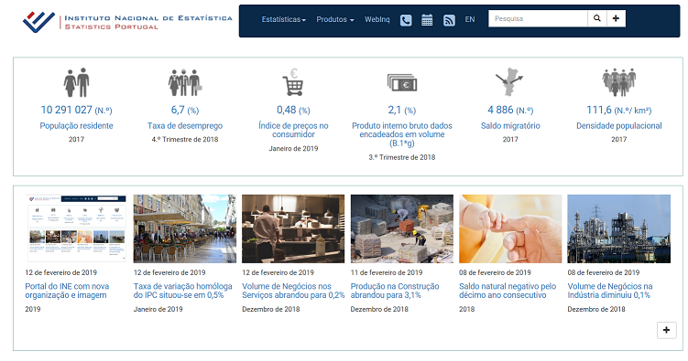Image resolution: width=688 pixels, height=361 pixels.
Task: Click the magnifier search button
Action: click(x=597, y=18)
